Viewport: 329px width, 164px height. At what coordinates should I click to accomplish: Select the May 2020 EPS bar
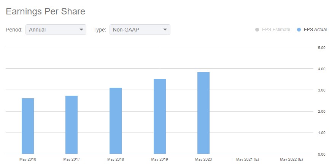tap(203, 113)
